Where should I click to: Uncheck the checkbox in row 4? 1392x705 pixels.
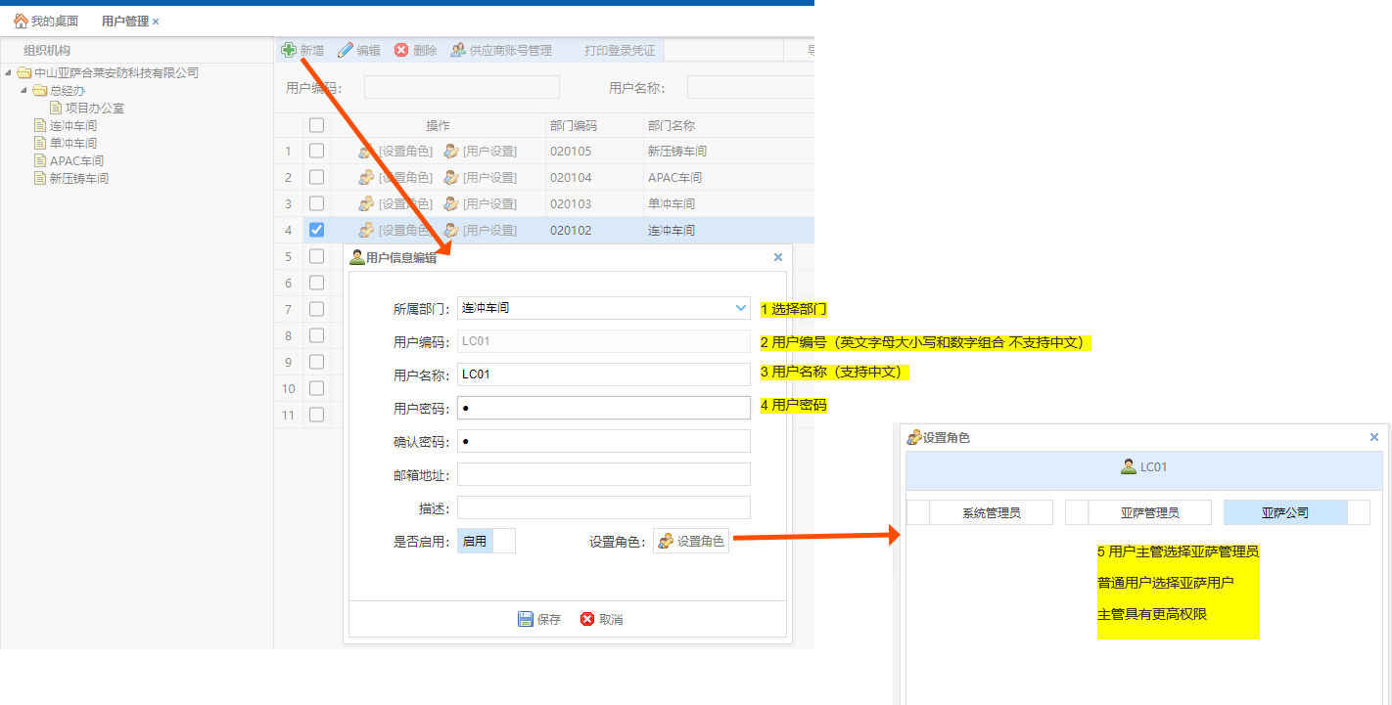316,230
